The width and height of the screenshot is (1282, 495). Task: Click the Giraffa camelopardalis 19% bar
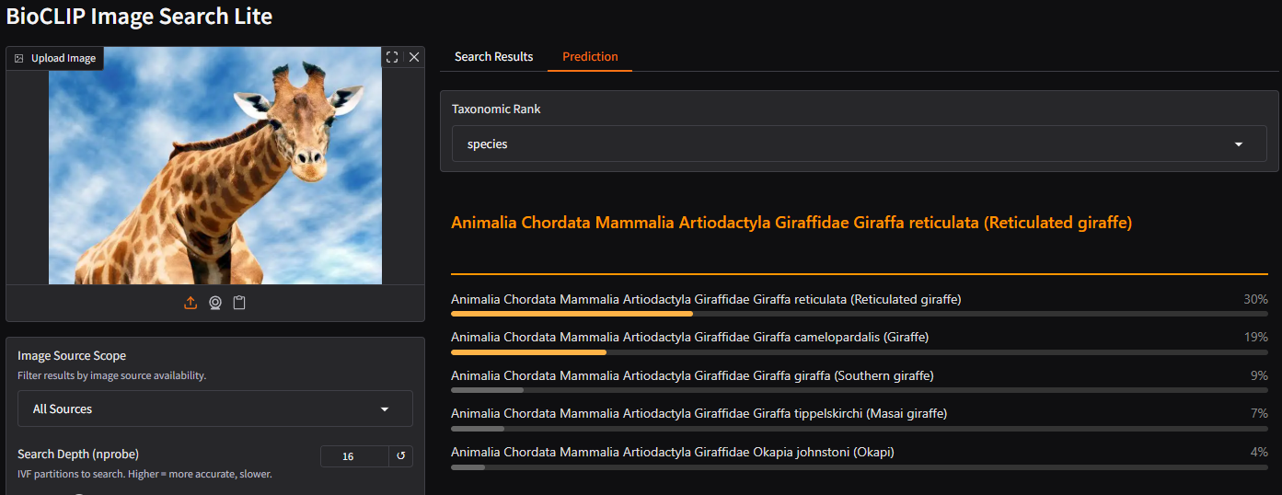(860, 352)
